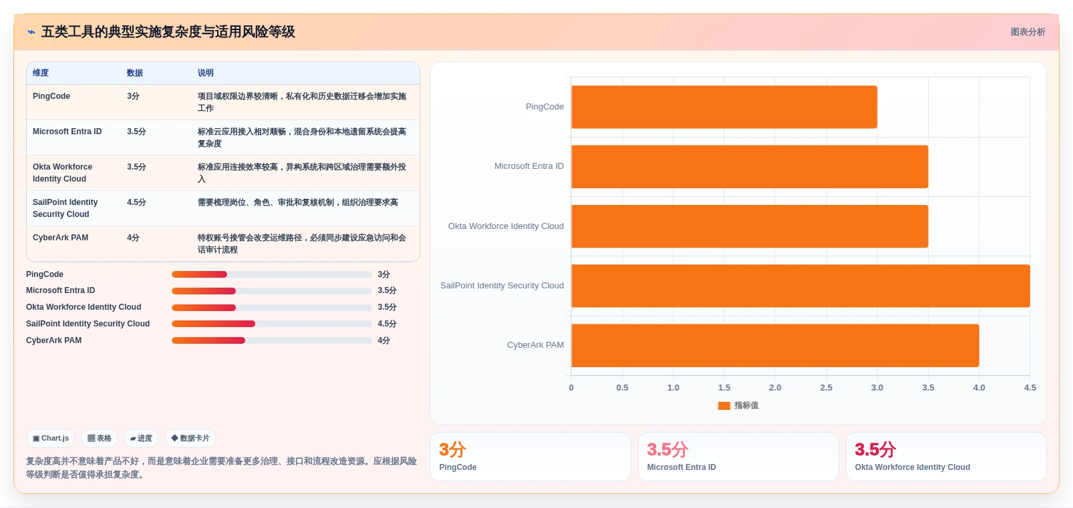Click the Microsoft Entra ID progress bar
Image resolution: width=1073 pixels, height=508 pixels.
point(271,290)
